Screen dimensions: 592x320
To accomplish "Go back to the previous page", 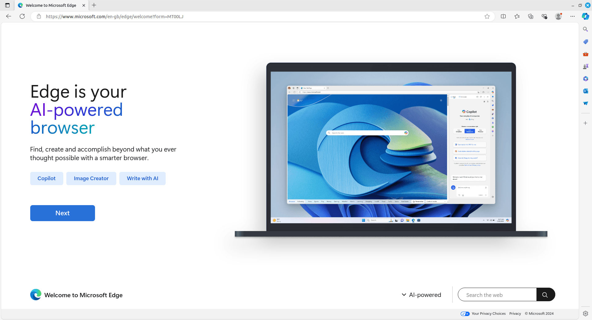I will pos(9,16).
